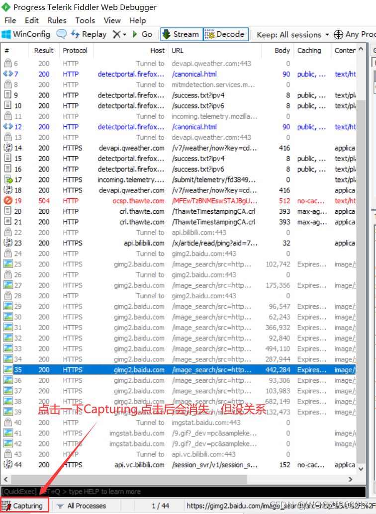
Task: Click the QuickExec command box
Action: click(x=184, y=491)
